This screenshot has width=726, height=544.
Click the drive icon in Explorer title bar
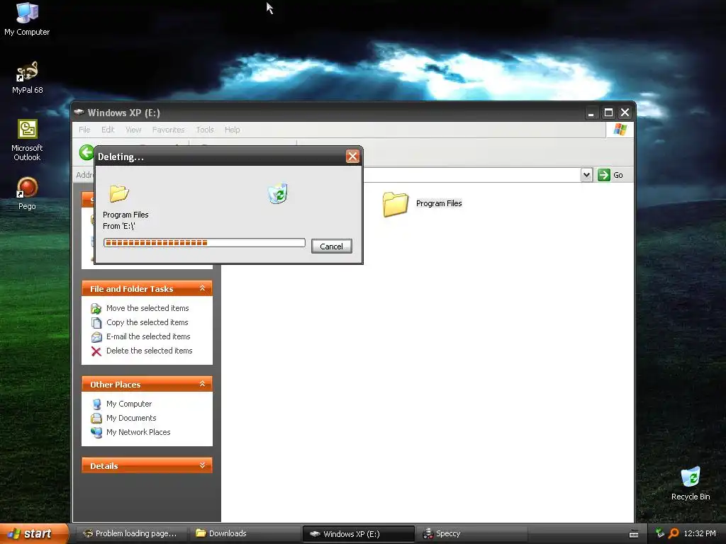[79, 112]
